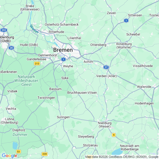
Task: Click the A1 highway shield near Sittensen
Action: point(126,21)
